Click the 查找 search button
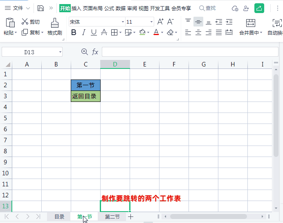 point(207,8)
